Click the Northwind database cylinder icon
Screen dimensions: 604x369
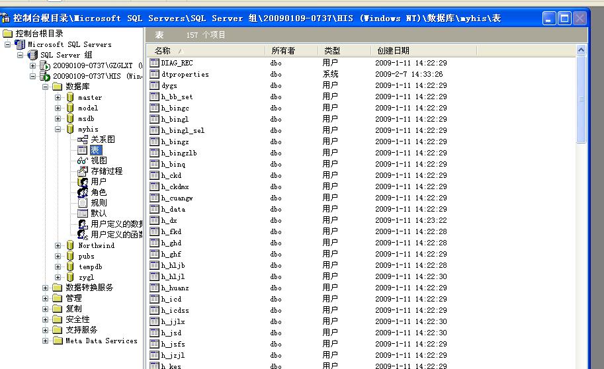[70, 245]
